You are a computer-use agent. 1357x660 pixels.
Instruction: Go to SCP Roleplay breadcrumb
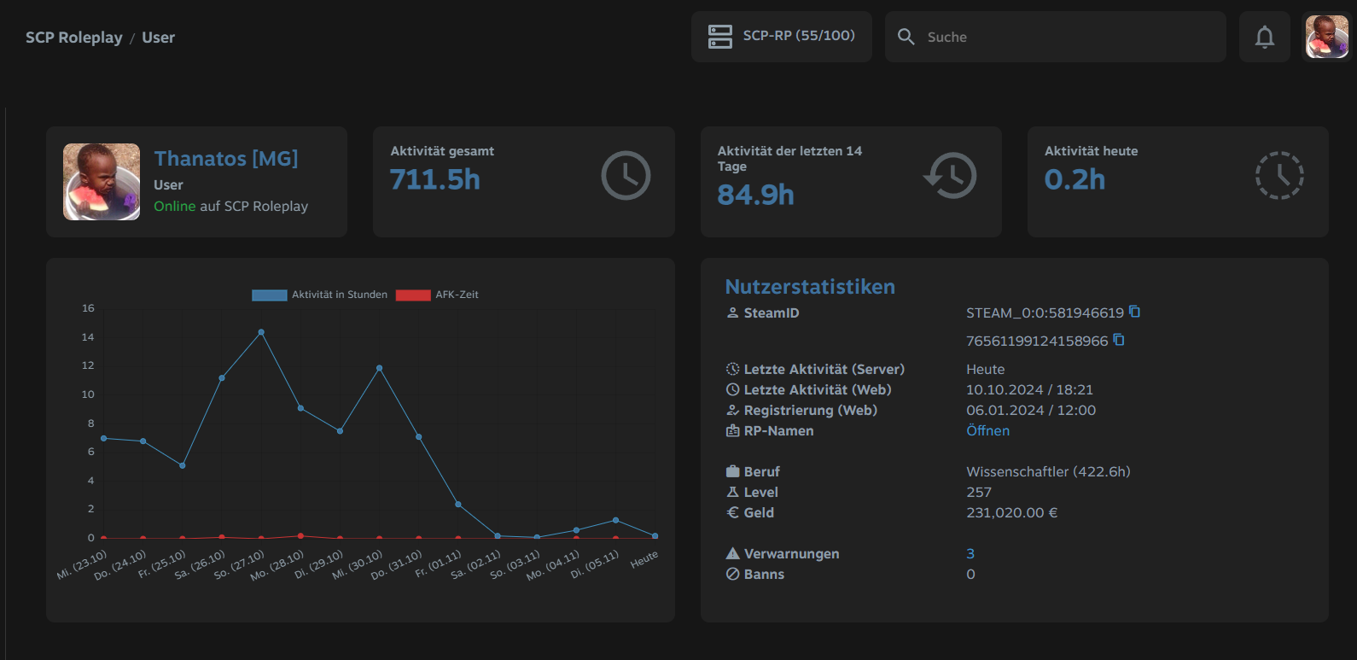click(x=74, y=38)
